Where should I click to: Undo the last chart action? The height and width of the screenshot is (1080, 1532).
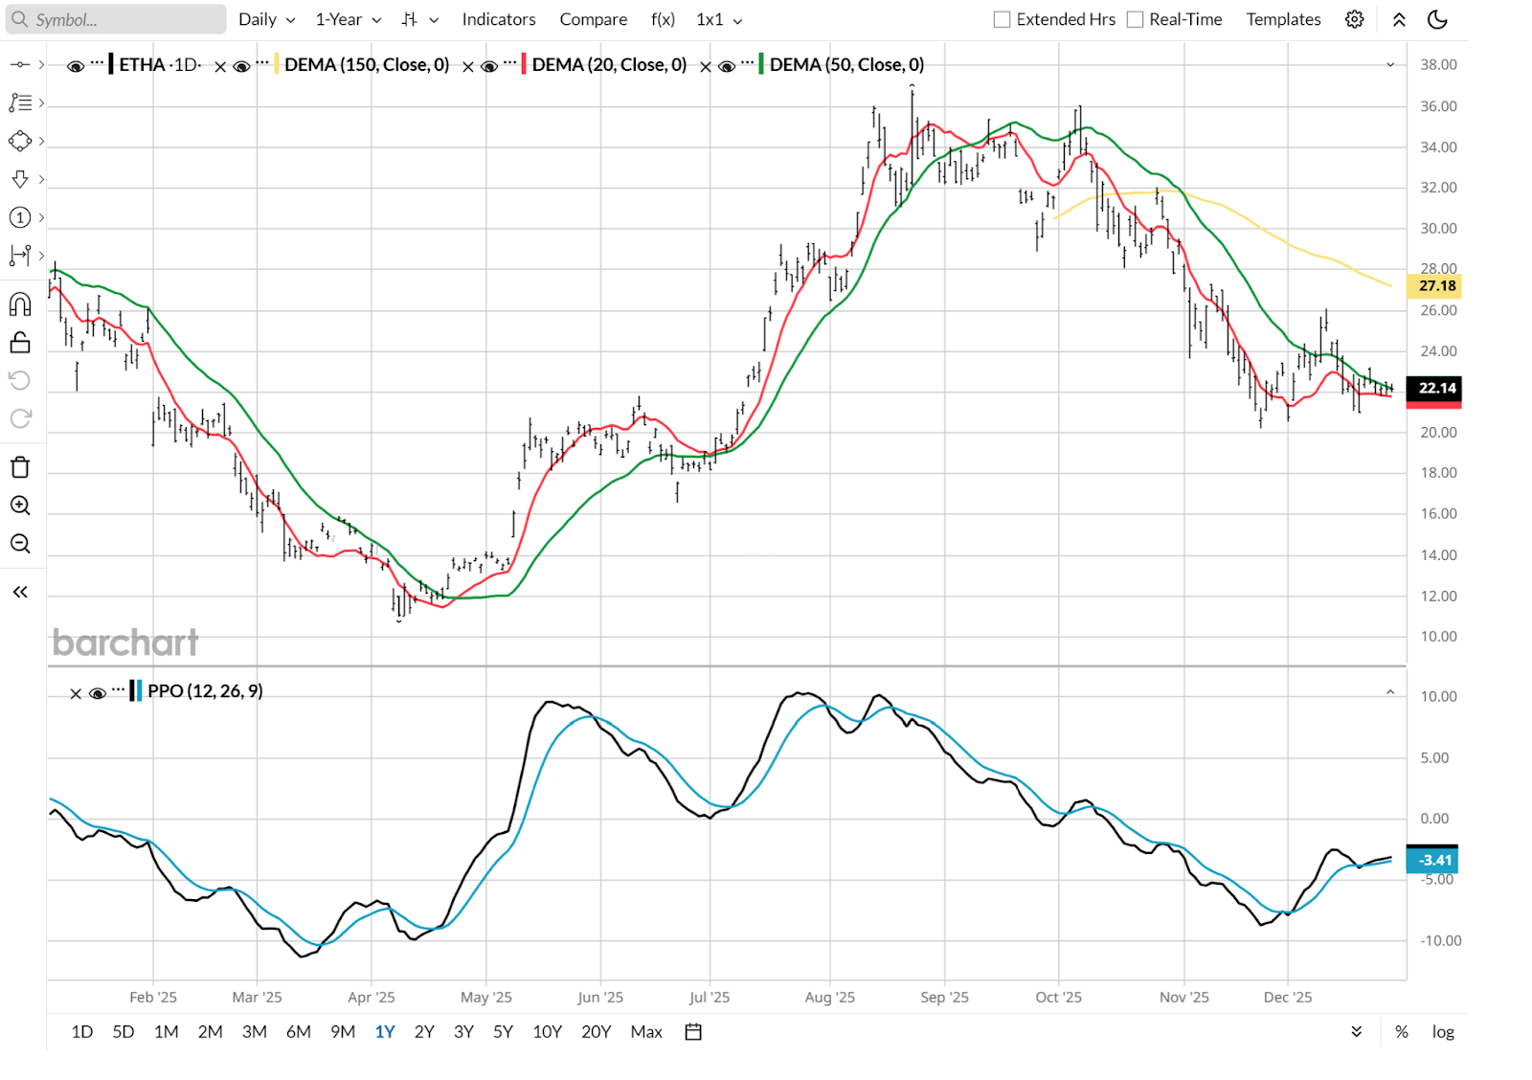pos(20,380)
